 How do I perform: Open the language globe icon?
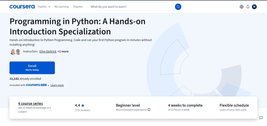241,7
